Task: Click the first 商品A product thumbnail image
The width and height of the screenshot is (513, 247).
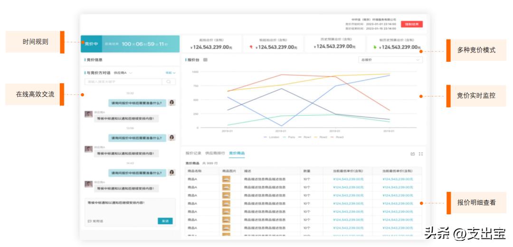Action: point(226,179)
